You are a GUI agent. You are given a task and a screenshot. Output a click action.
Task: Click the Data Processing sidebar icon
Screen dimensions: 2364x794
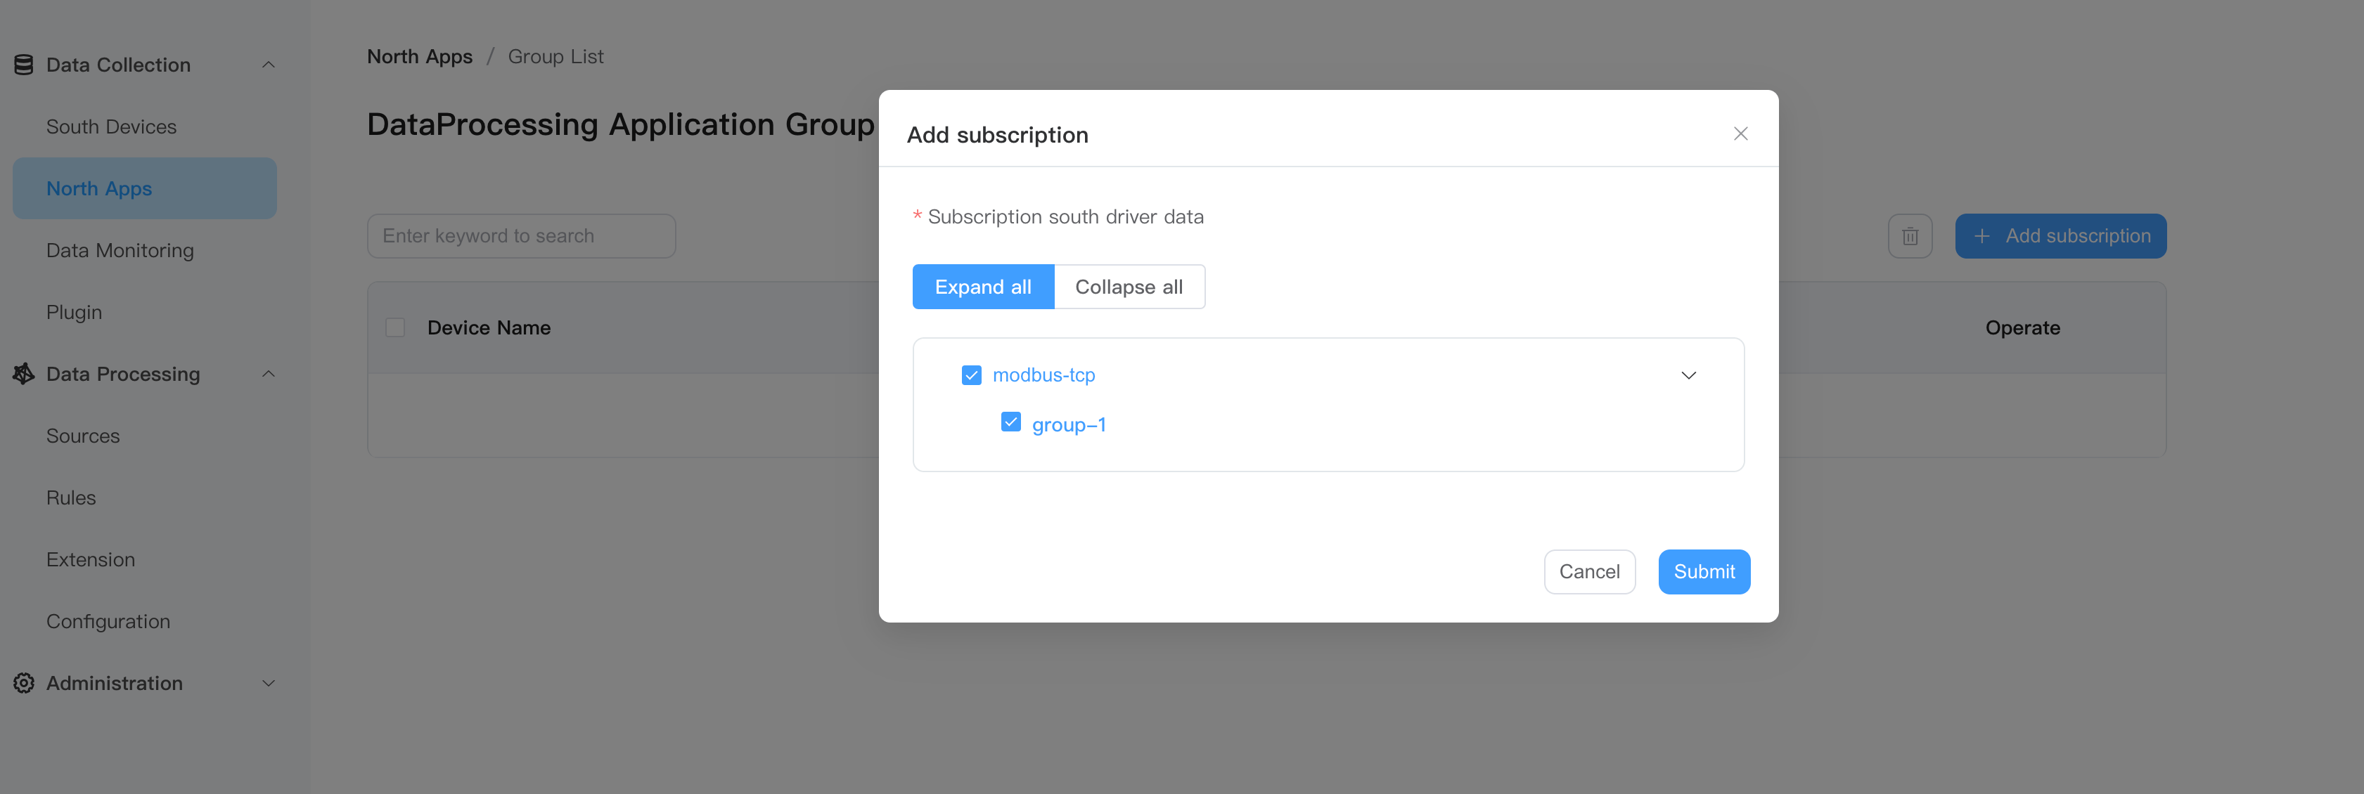(x=24, y=374)
